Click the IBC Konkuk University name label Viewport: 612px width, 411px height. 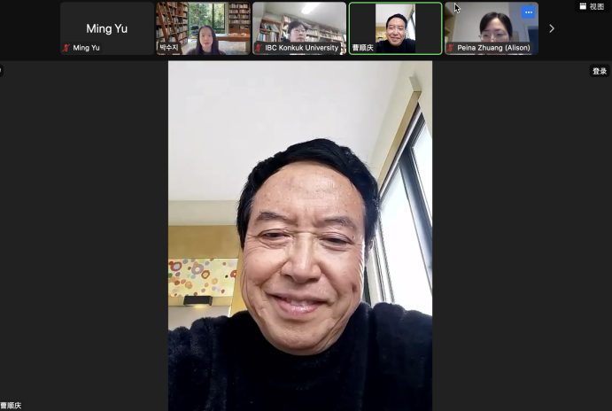click(x=301, y=48)
